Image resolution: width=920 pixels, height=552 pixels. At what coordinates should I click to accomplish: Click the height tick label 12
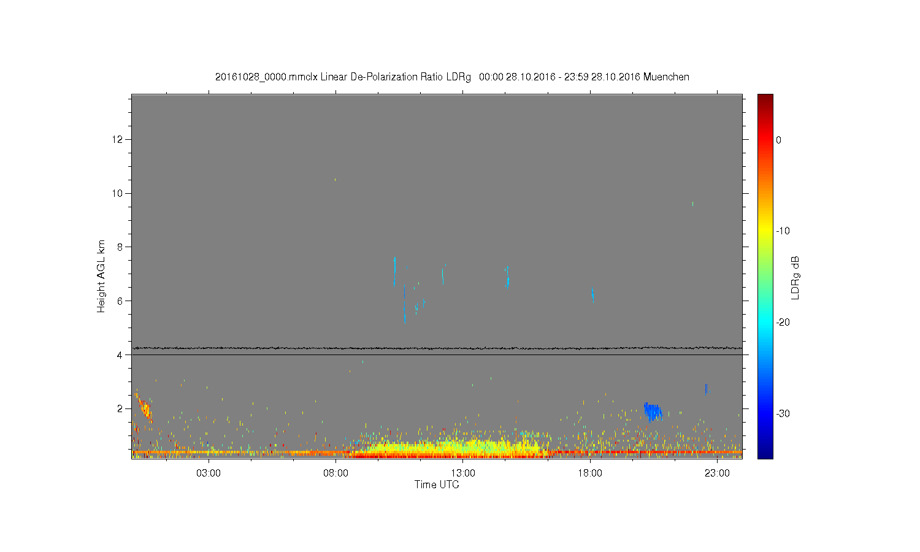tap(118, 140)
